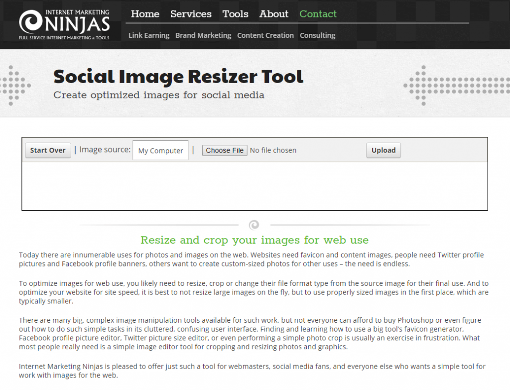Open the Home menu item
Image resolution: width=510 pixels, height=390 pixels.
tap(145, 14)
